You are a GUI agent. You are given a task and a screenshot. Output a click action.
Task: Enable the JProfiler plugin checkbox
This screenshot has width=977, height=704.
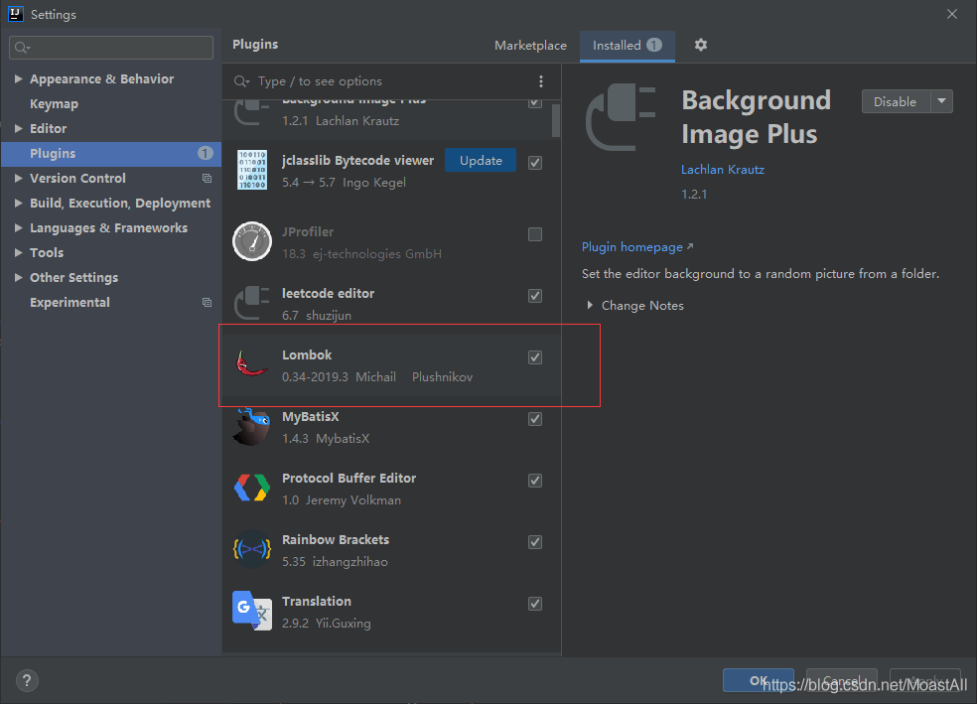tap(534, 234)
